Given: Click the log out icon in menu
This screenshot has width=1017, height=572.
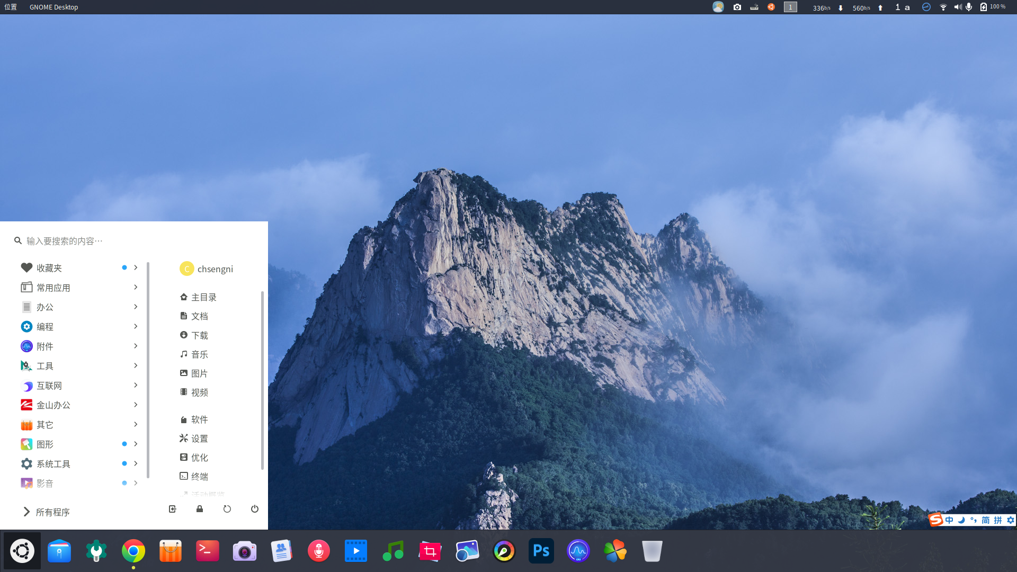Looking at the screenshot, I should point(173,509).
